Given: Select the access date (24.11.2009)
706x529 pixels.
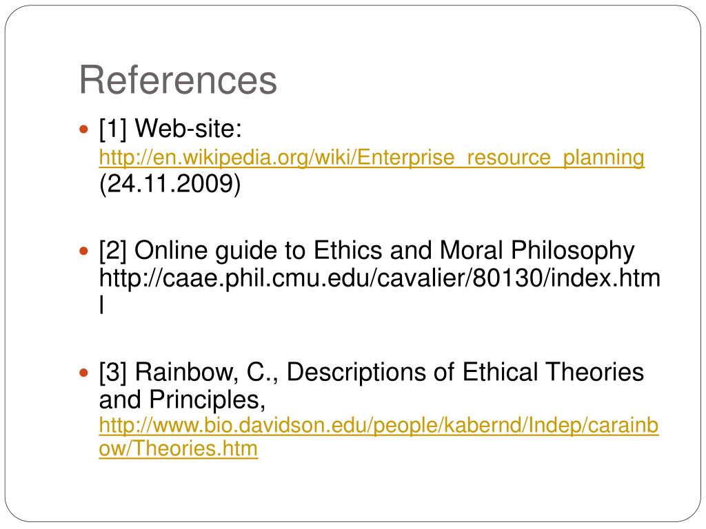Looking at the screenshot, I should (170, 183).
